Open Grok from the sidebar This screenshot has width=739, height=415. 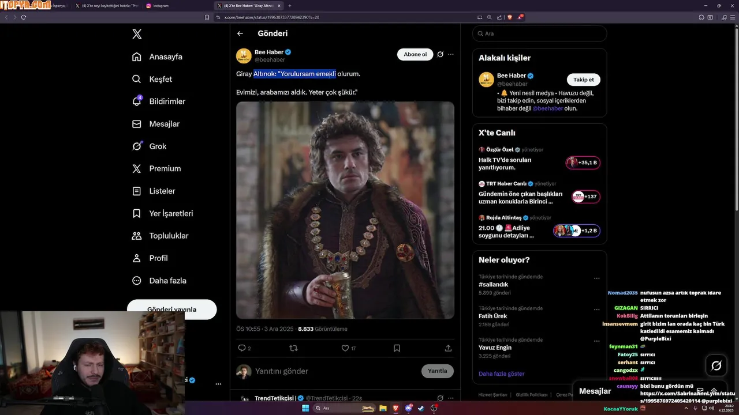(149, 146)
